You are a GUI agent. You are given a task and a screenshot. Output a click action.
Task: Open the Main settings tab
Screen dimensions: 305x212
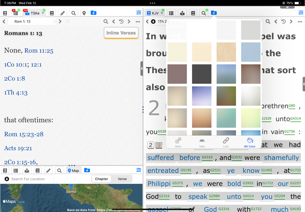(178, 142)
